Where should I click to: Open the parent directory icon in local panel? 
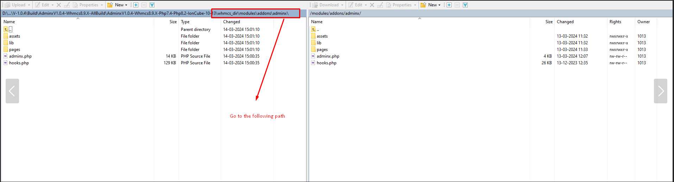[6, 30]
